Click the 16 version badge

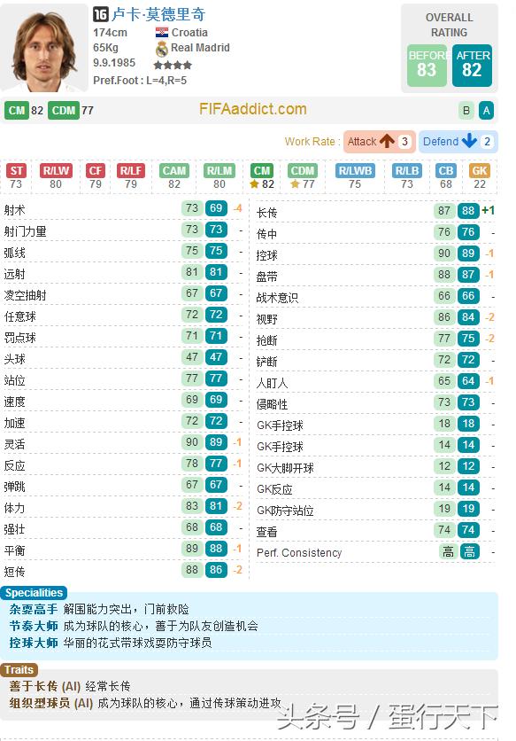tap(101, 14)
